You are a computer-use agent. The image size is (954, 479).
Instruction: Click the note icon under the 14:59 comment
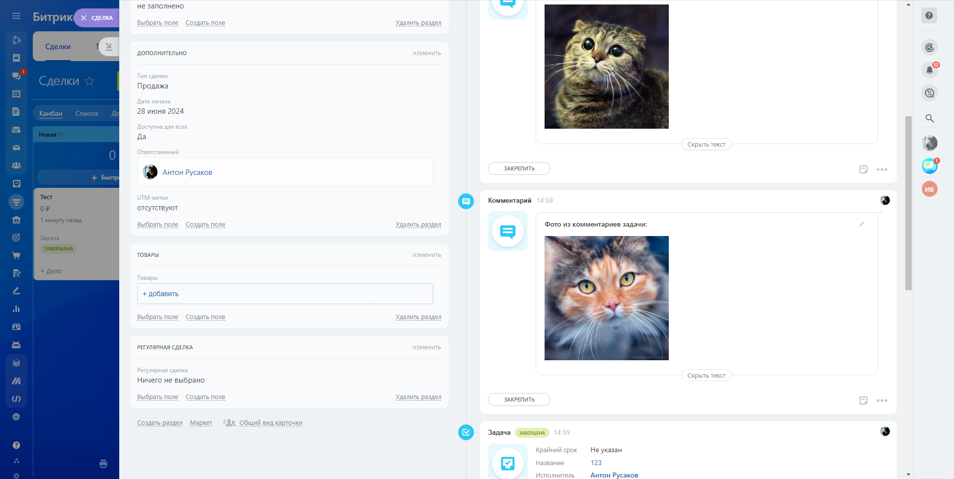[864, 400]
